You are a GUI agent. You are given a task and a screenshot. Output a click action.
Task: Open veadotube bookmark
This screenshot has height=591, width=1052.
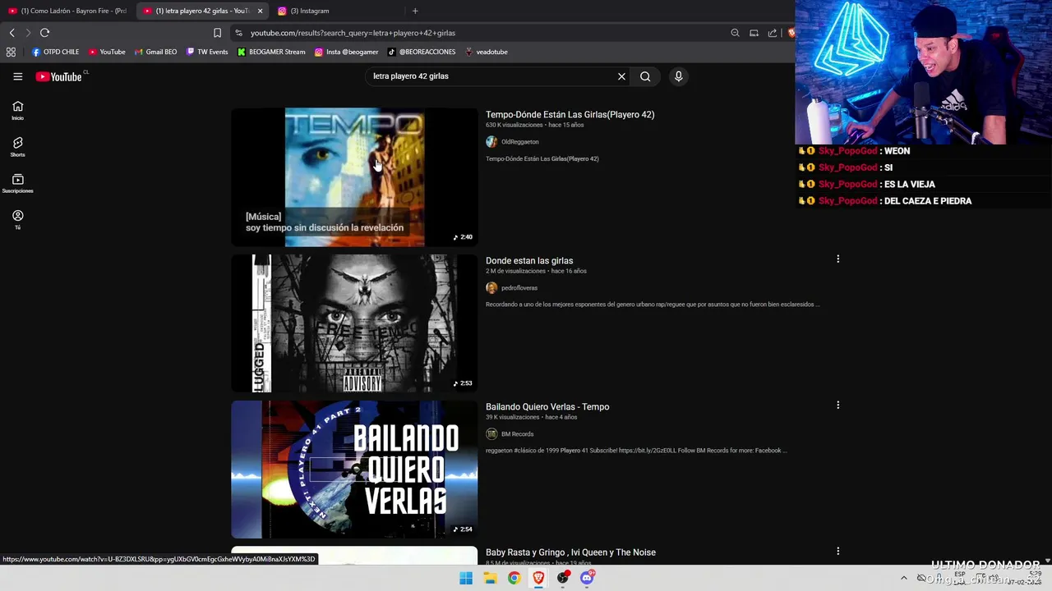487,52
